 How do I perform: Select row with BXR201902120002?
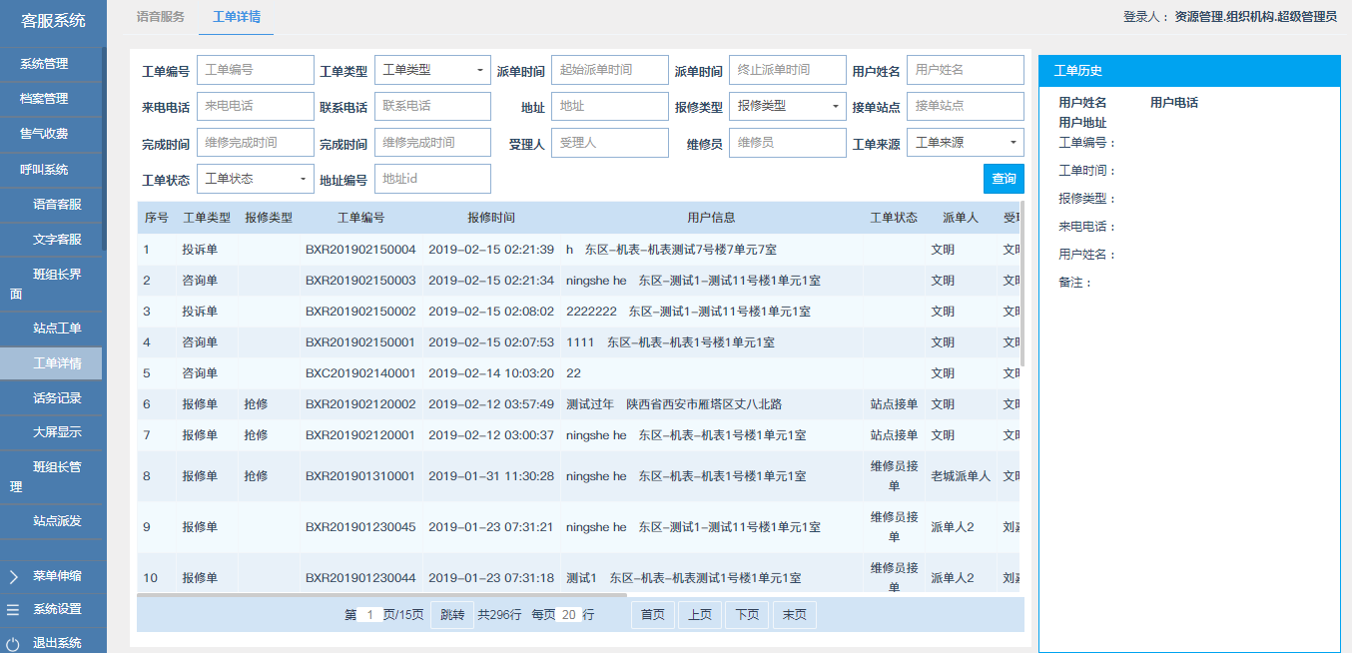coord(579,404)
